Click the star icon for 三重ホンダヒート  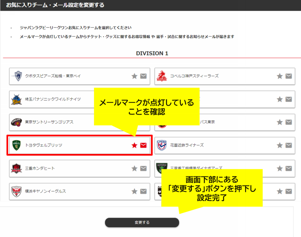[135, 168]
